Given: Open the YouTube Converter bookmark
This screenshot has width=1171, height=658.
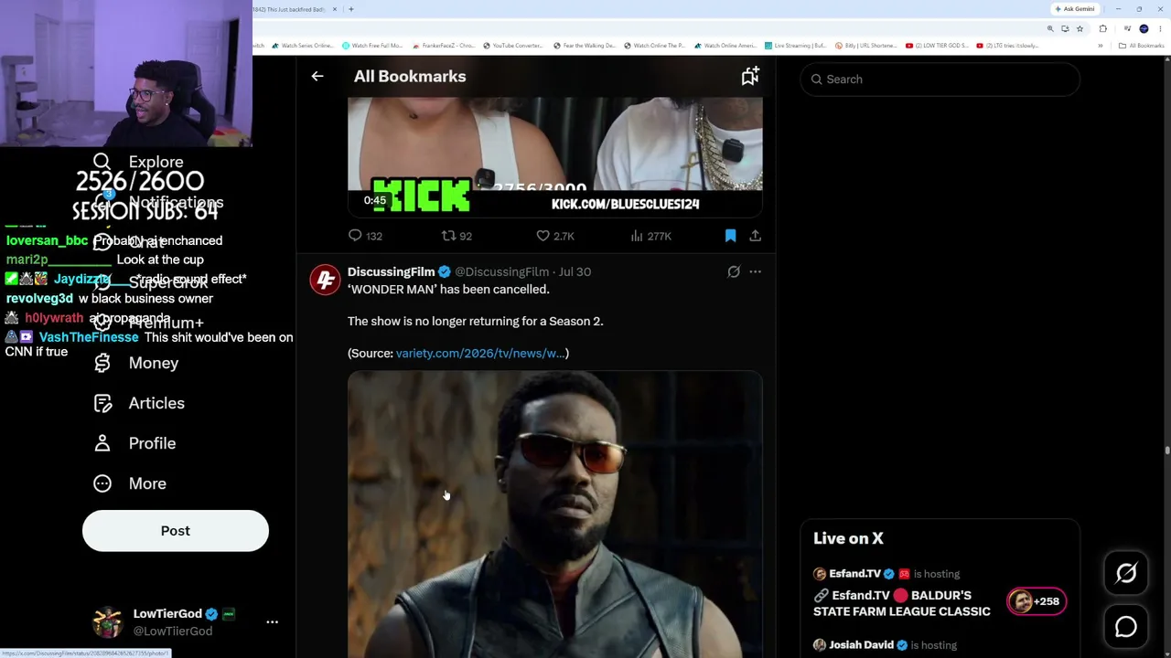Looking at the screenshot, I should tap(513, 46).
